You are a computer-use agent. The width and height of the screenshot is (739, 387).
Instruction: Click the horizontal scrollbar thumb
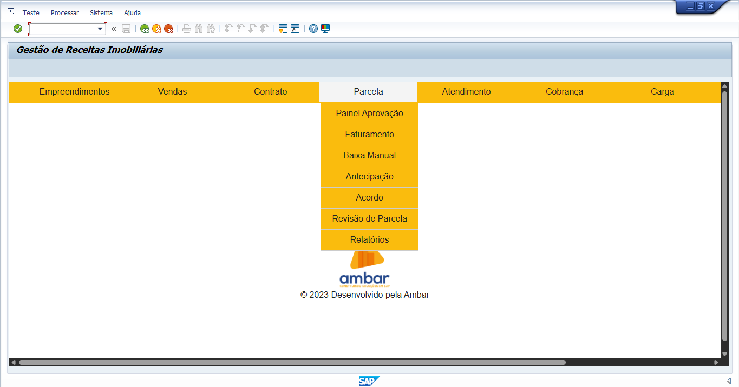tap(292, 363)
